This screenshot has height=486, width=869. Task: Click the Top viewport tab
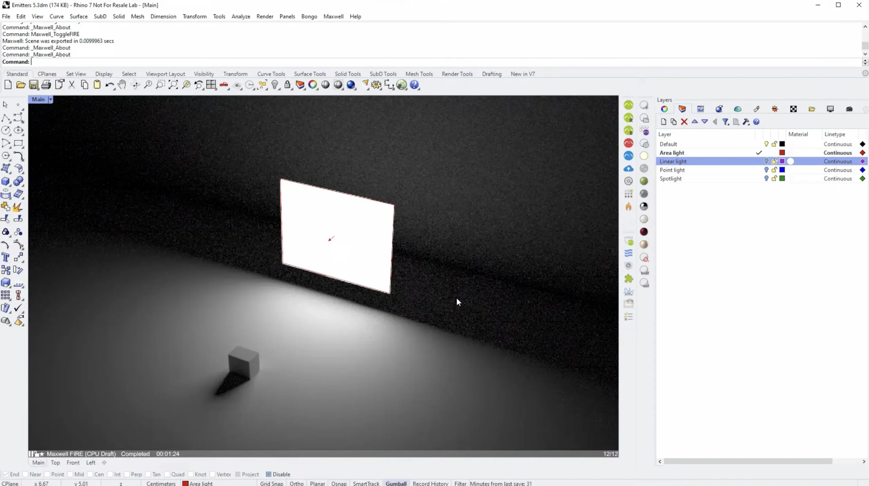point(55,463)
